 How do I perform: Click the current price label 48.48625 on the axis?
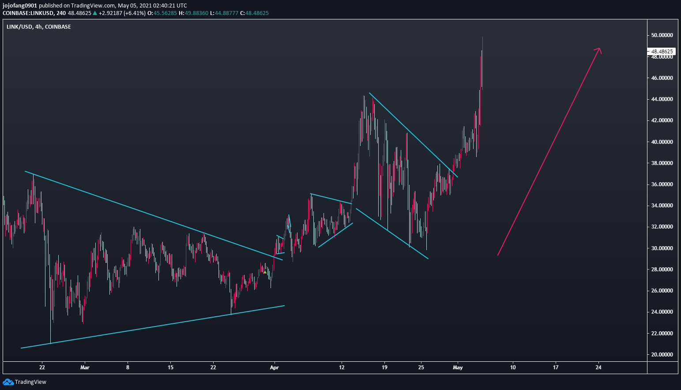tap(662, 52)
